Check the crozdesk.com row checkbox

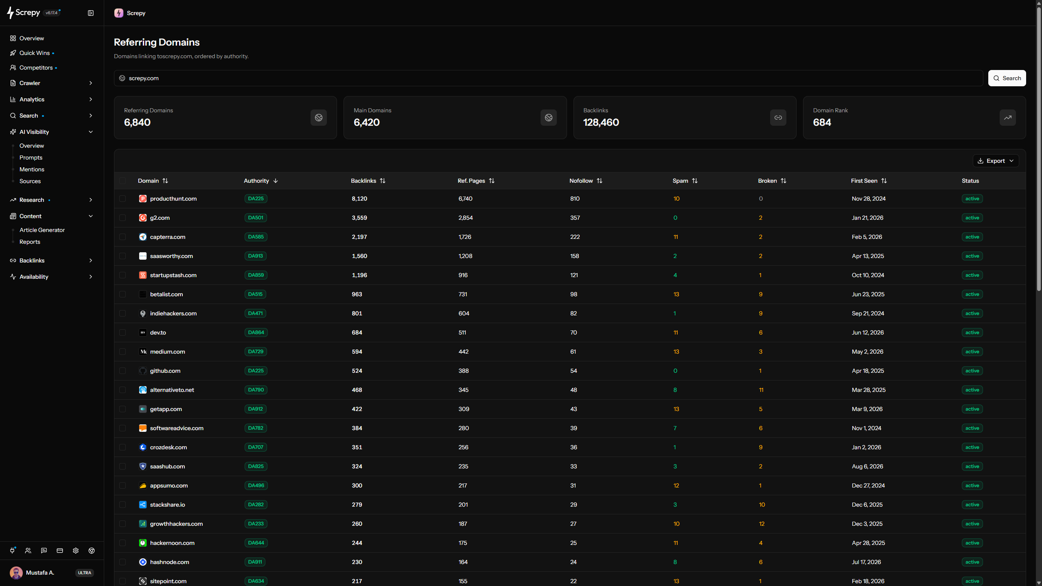[x=123, y=447]
